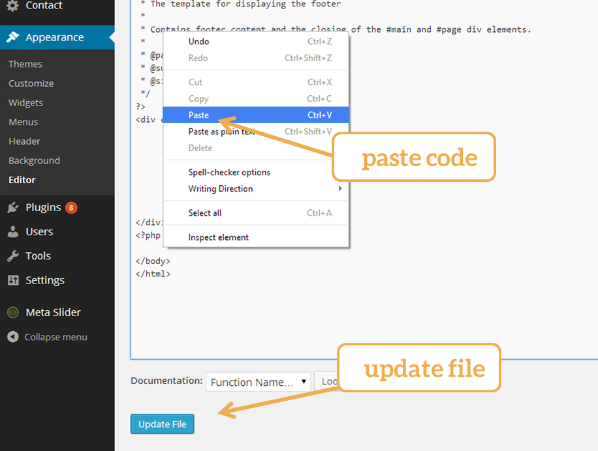The height and width of the screenshot is (451, 598).
Task: Open the Function Name documentation dropdown
Action: (258, 381)
